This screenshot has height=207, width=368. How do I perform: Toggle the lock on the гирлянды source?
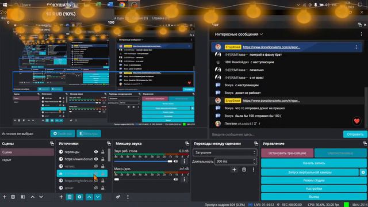pyautogui.click(x=103, y=152)
